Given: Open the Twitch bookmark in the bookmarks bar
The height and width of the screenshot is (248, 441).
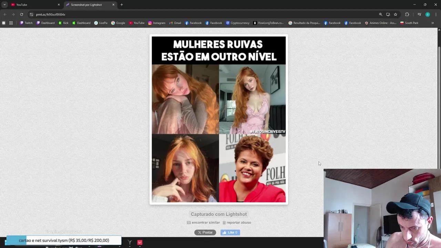Looking at the screenshot, I should [26, 23].
